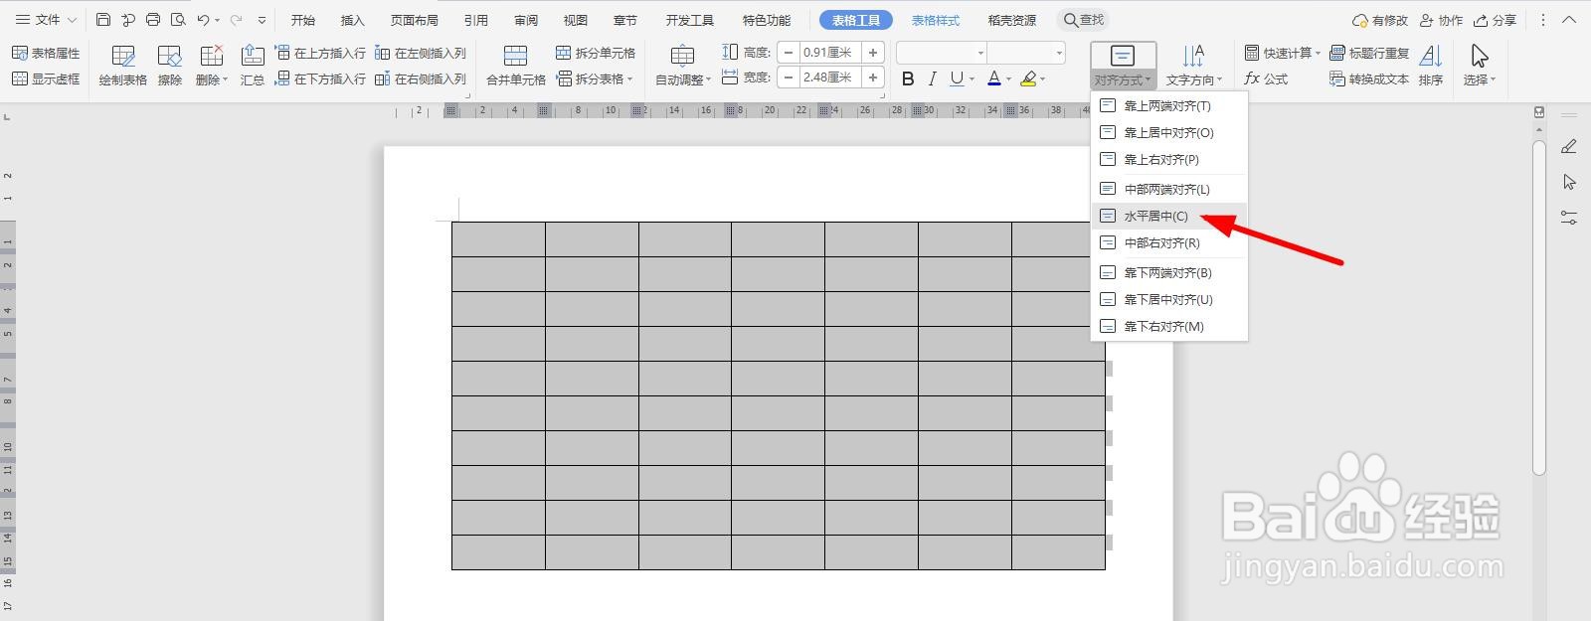Click the 分享 share button
The image size is (1591, 621).
click(1495, 20)
